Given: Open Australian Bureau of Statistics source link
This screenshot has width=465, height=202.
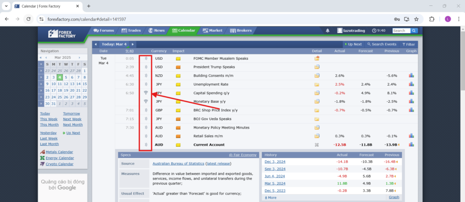Looking at the screenshot, I should click(178, 164).
